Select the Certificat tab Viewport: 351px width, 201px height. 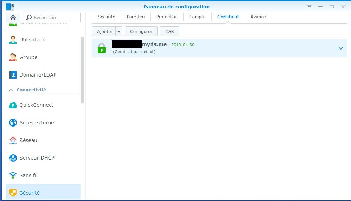[228, 17]
